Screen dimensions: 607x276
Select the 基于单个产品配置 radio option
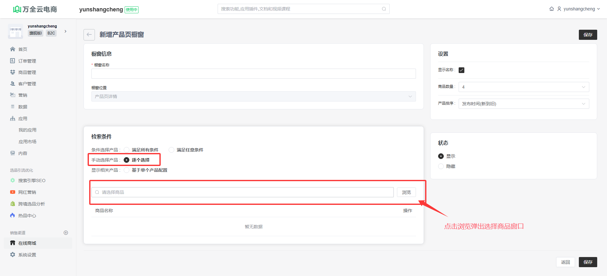pos(127,170)
